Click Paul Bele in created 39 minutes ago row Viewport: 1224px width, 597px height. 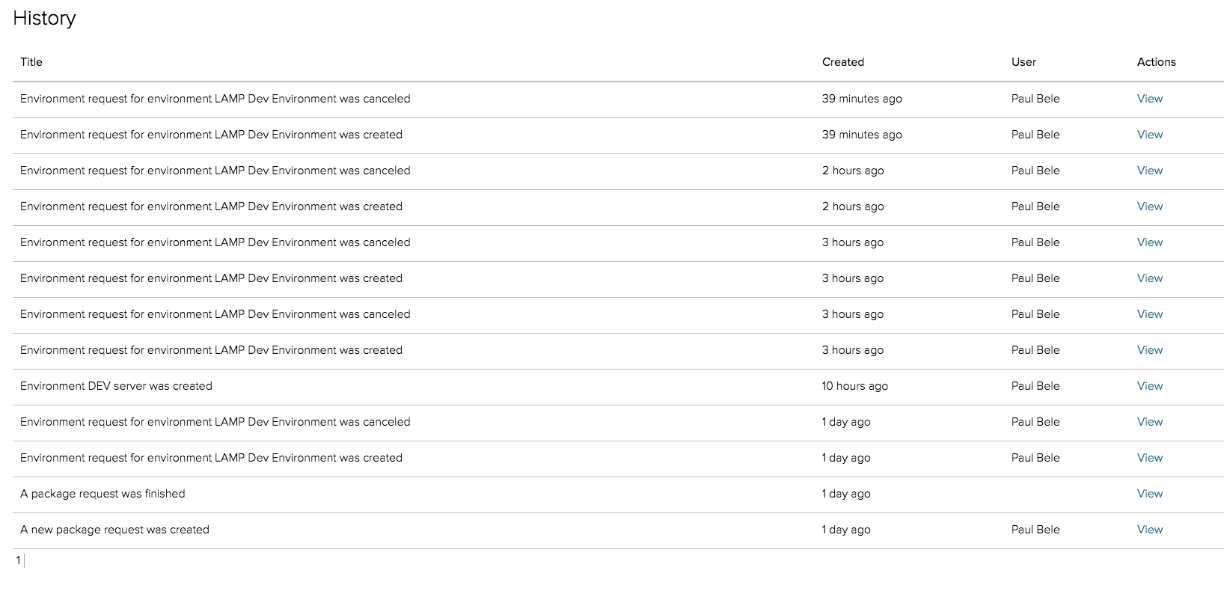point(1035,135)
